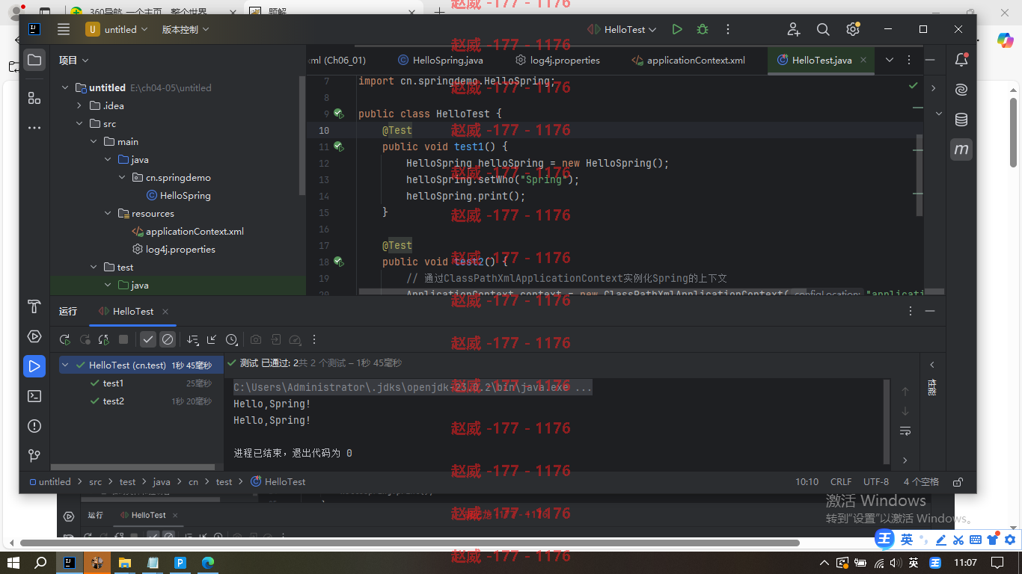1022x574 pixels.
Task: Click the 10:10 caret position indicator
Action: 807,482
